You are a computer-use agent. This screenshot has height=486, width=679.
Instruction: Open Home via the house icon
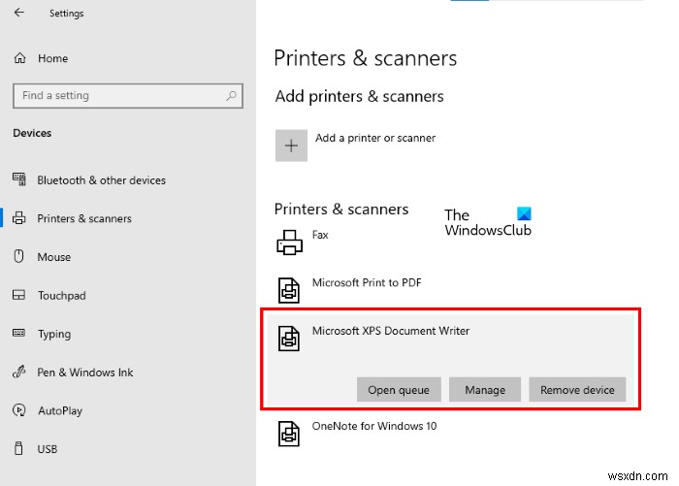point(20,58)
